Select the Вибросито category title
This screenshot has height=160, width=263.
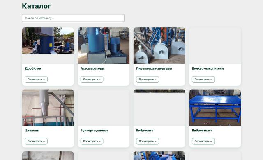point(145,131)
